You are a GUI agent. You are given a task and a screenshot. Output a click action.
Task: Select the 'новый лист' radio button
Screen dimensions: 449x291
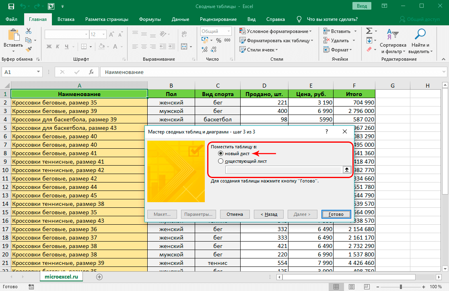point(220,153)
